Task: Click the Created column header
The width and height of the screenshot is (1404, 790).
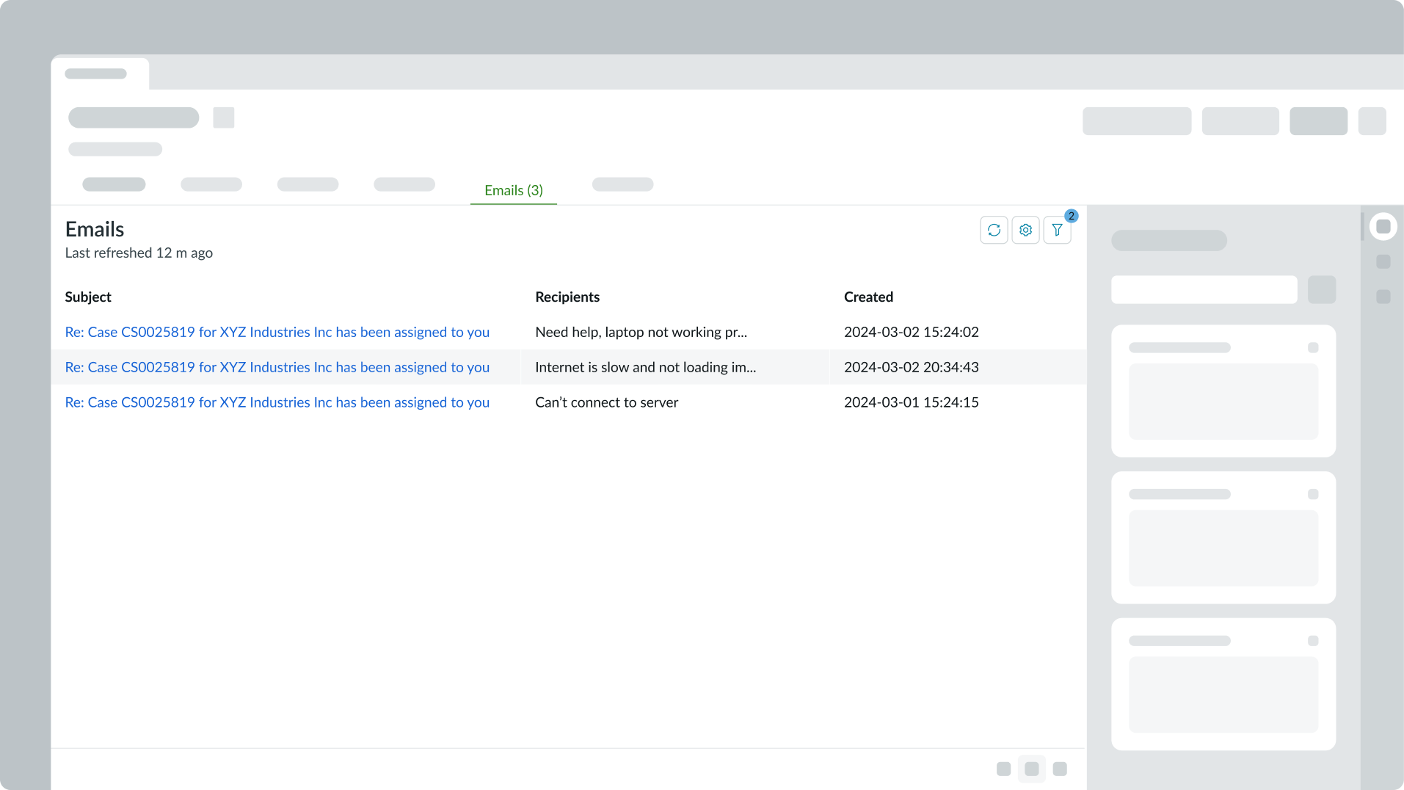Action: pyautogui.click(x=868, y=297)
